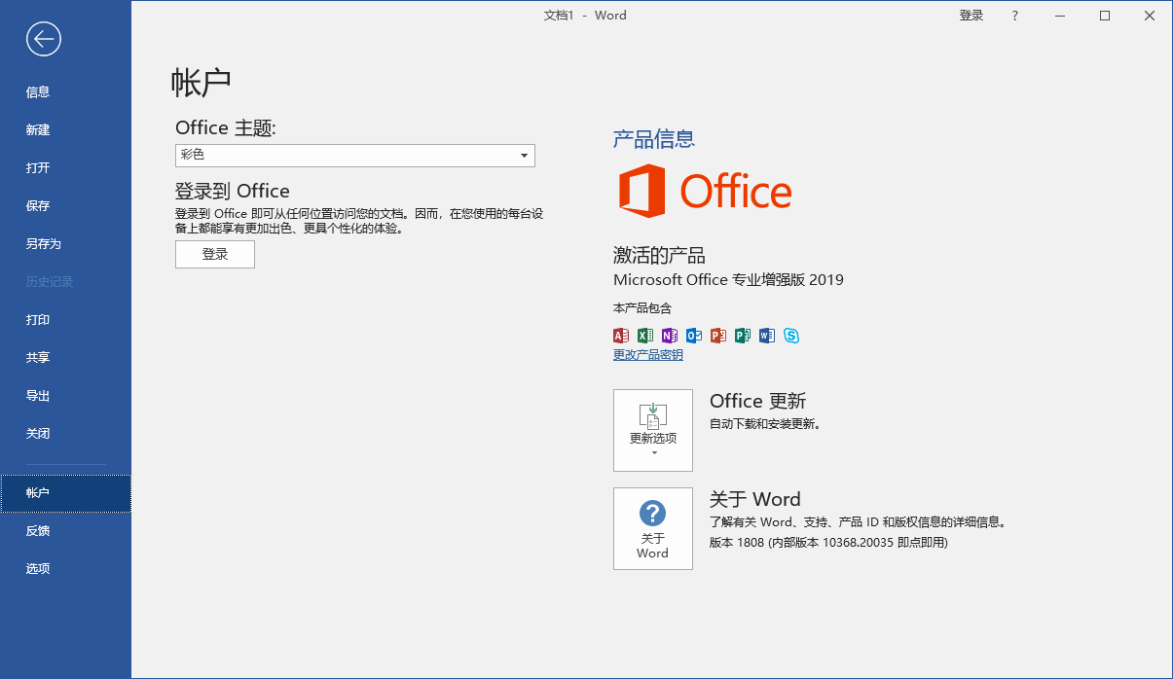Open the 更改产品密钥 link
The image size is (1173, 679).
point(646,354)
